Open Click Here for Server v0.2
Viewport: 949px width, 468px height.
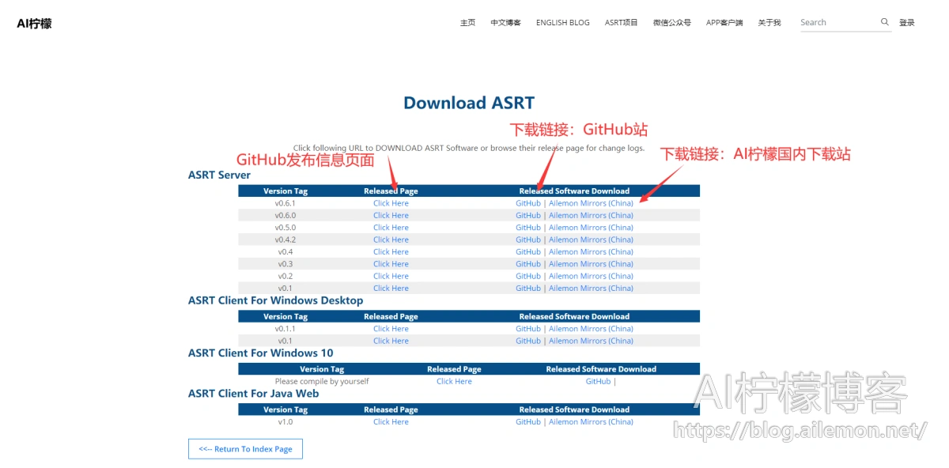391,276
